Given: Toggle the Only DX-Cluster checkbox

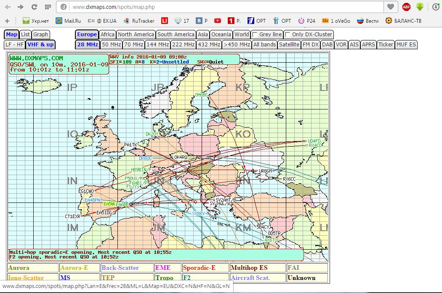Looking at the screenshot, I should (x=288, y=35).
